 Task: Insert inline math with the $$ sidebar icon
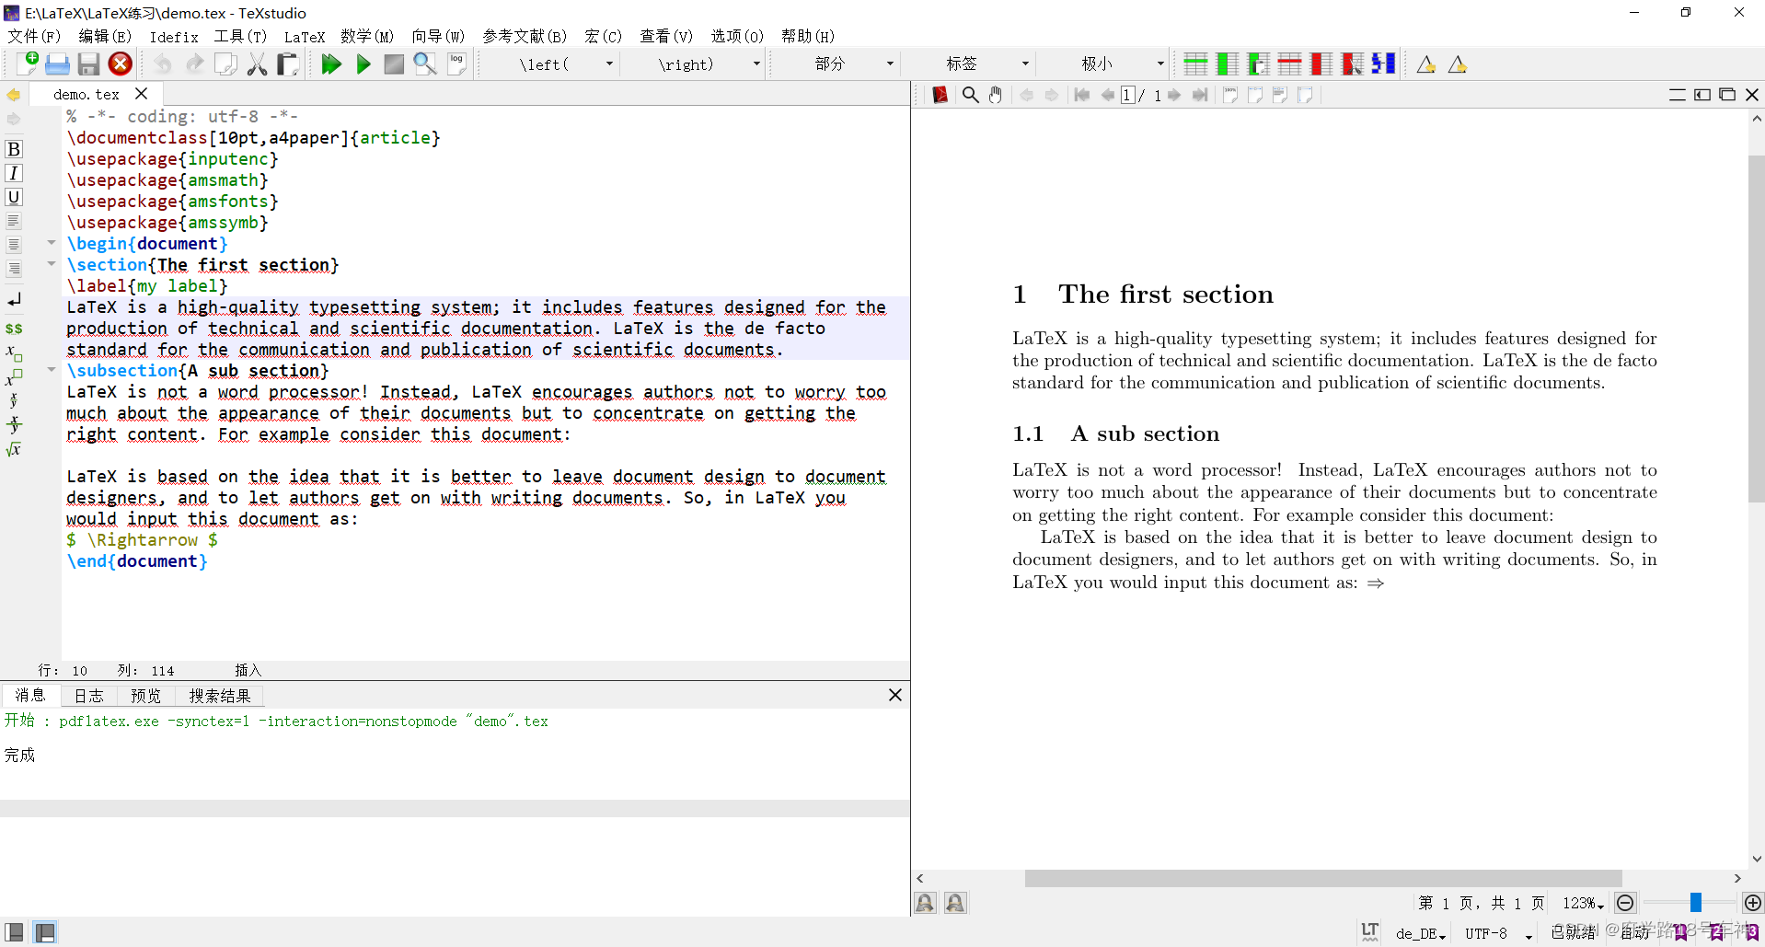click(14, 329)
